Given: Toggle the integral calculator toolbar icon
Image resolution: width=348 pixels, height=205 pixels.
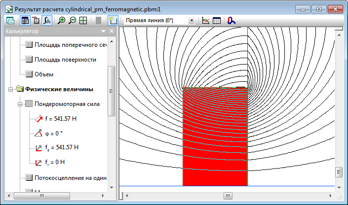Looking at the screenshot, I should [47, 21].
